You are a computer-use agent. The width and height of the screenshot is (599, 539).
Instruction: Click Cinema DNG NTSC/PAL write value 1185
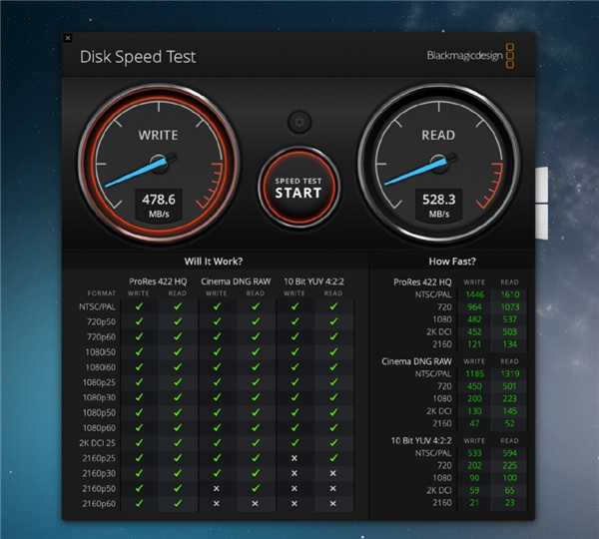click(x=474, y=373)
